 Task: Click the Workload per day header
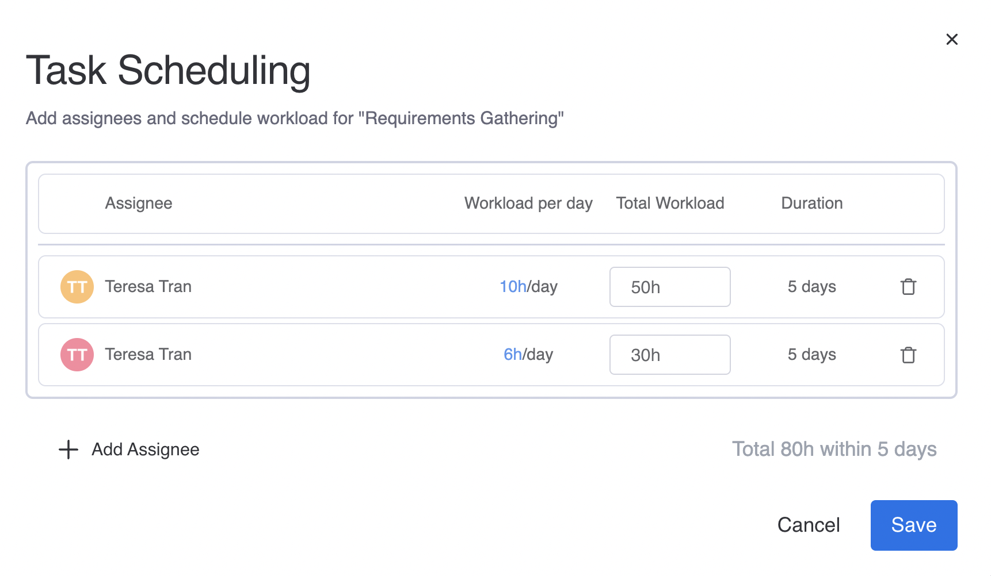pos(528,203)
